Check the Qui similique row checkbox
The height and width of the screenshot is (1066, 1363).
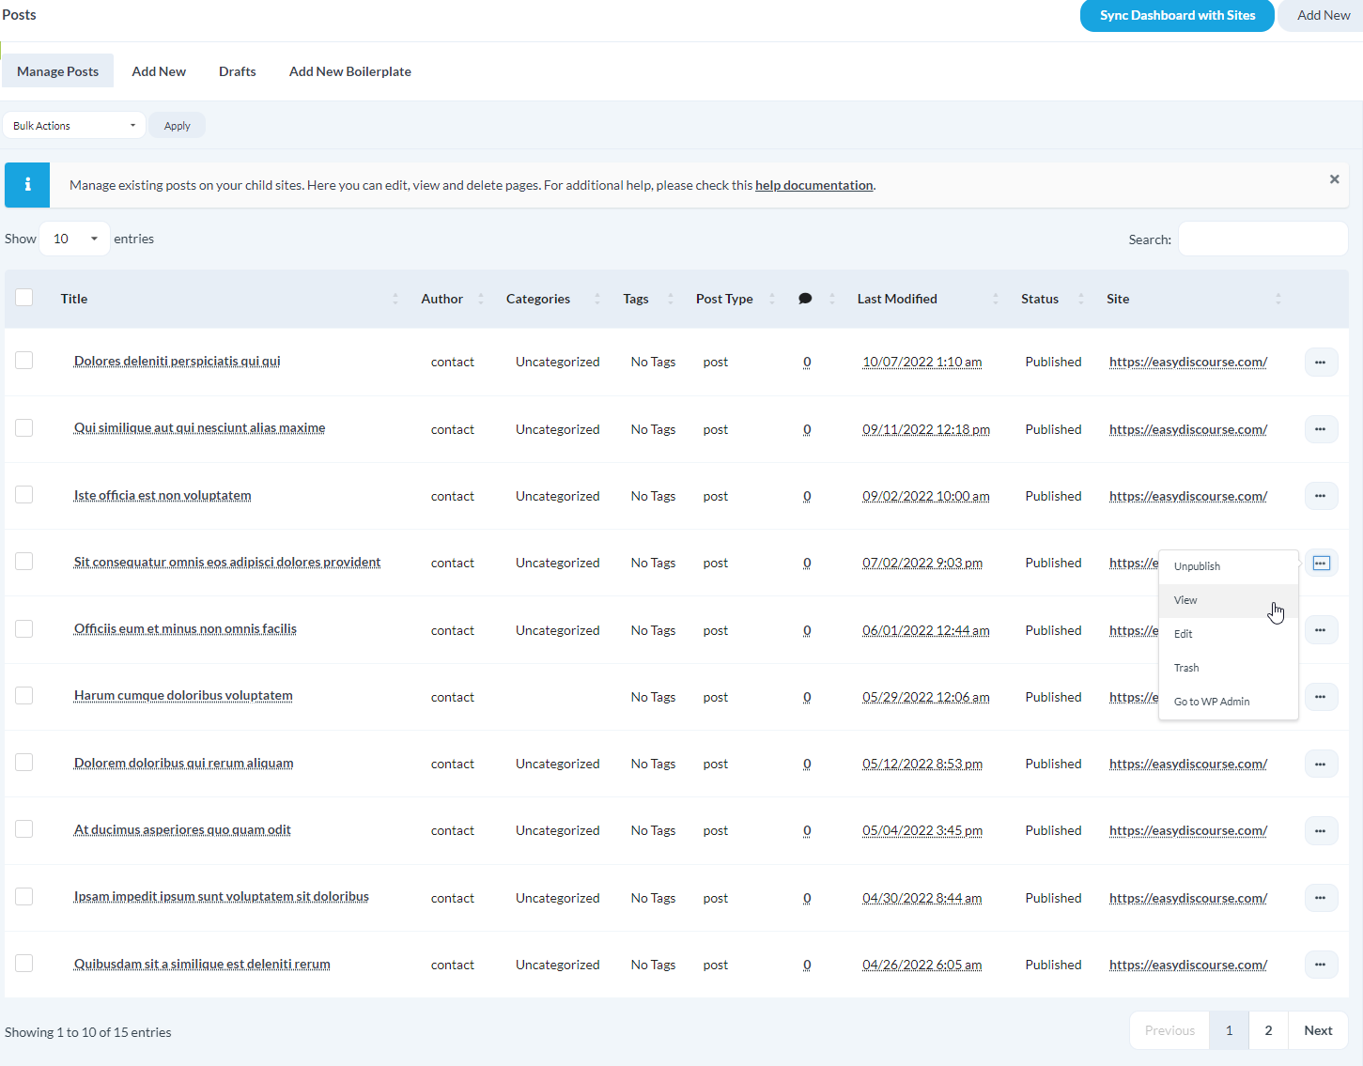[24, 427]
